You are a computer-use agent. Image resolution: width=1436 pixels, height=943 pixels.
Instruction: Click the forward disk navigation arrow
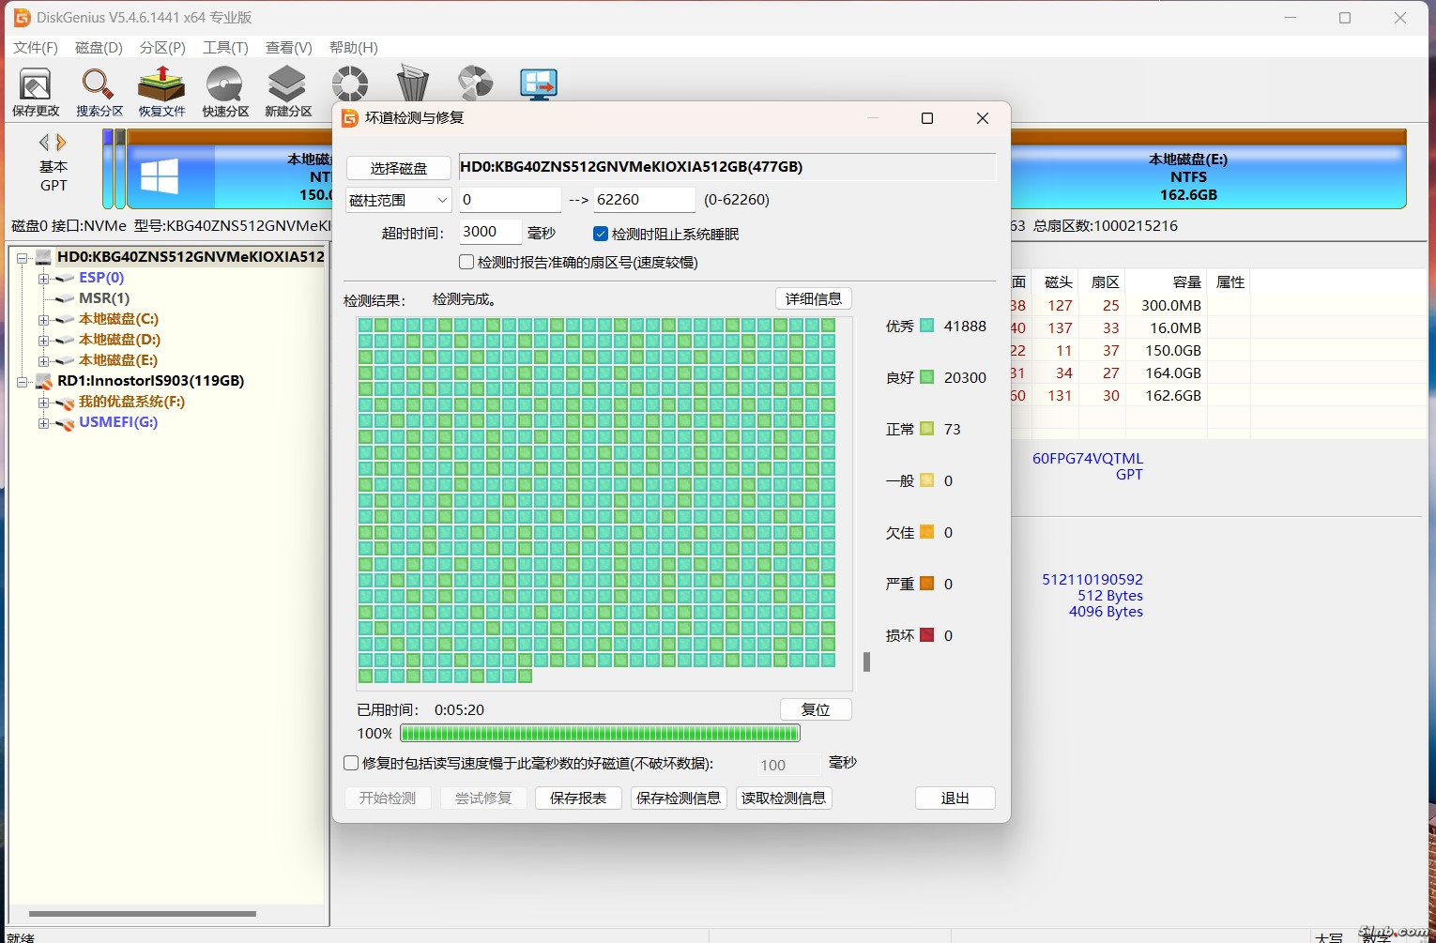tap(62, 143)
